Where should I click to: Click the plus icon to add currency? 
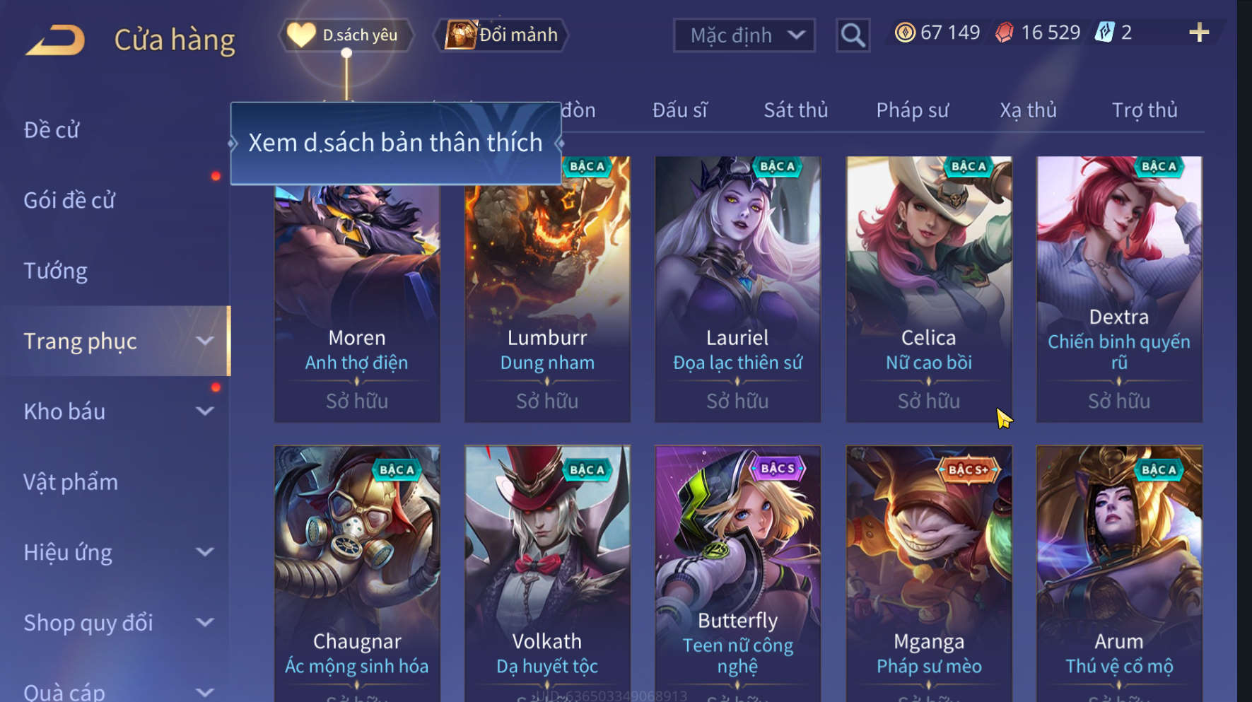coord(1199,33)
